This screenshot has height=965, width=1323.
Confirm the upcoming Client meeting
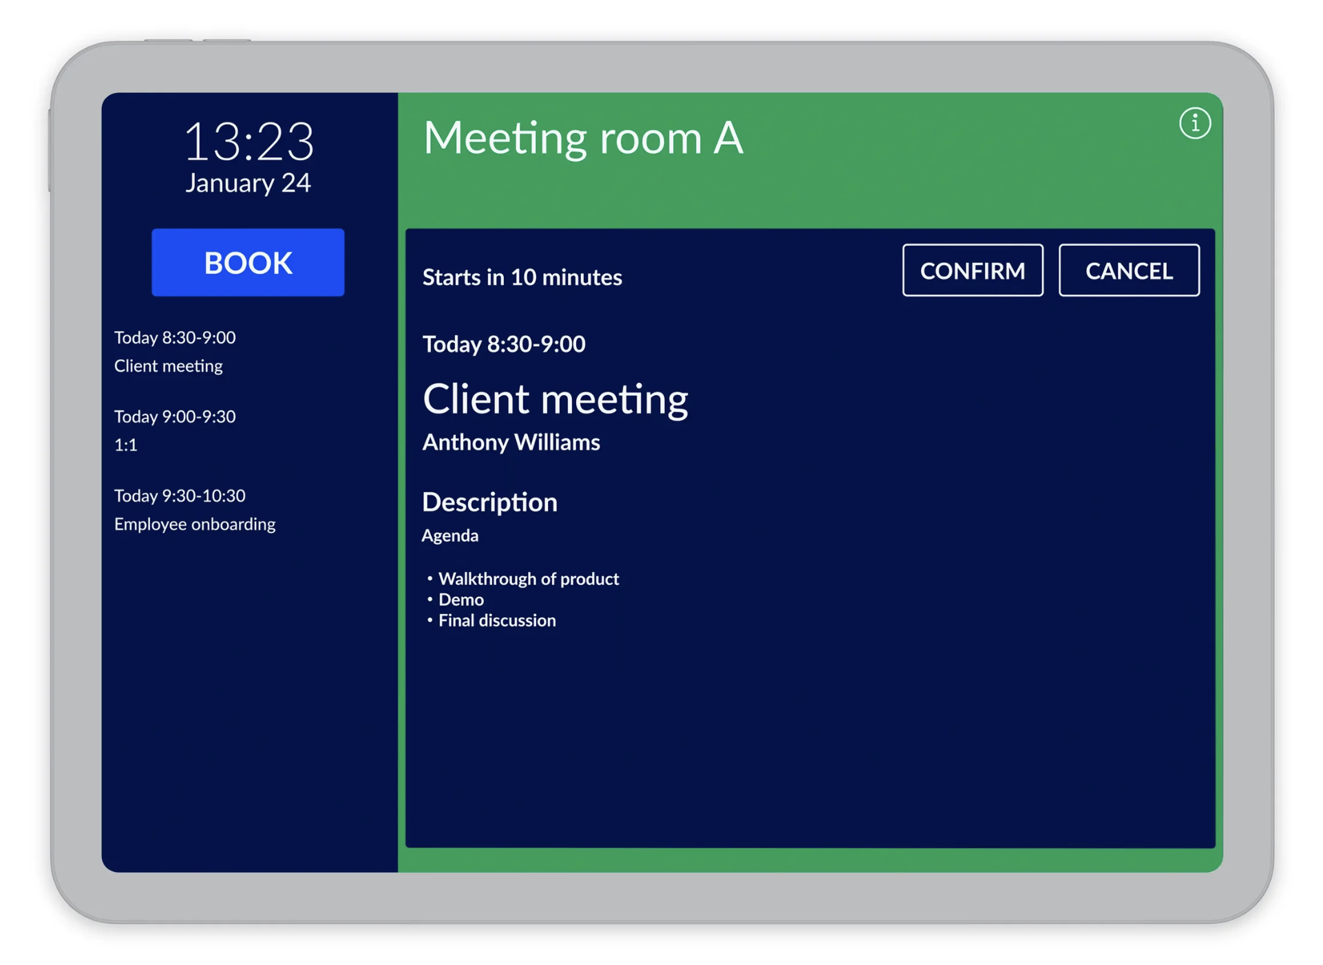(972, 271)
